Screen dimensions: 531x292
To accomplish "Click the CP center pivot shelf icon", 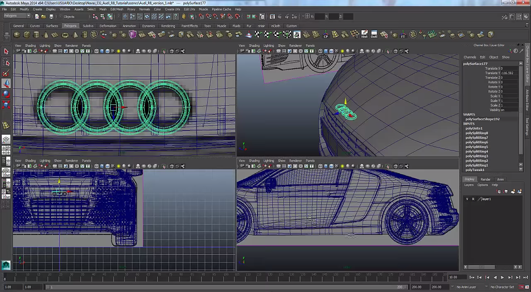I will click(x=326, y=35).
